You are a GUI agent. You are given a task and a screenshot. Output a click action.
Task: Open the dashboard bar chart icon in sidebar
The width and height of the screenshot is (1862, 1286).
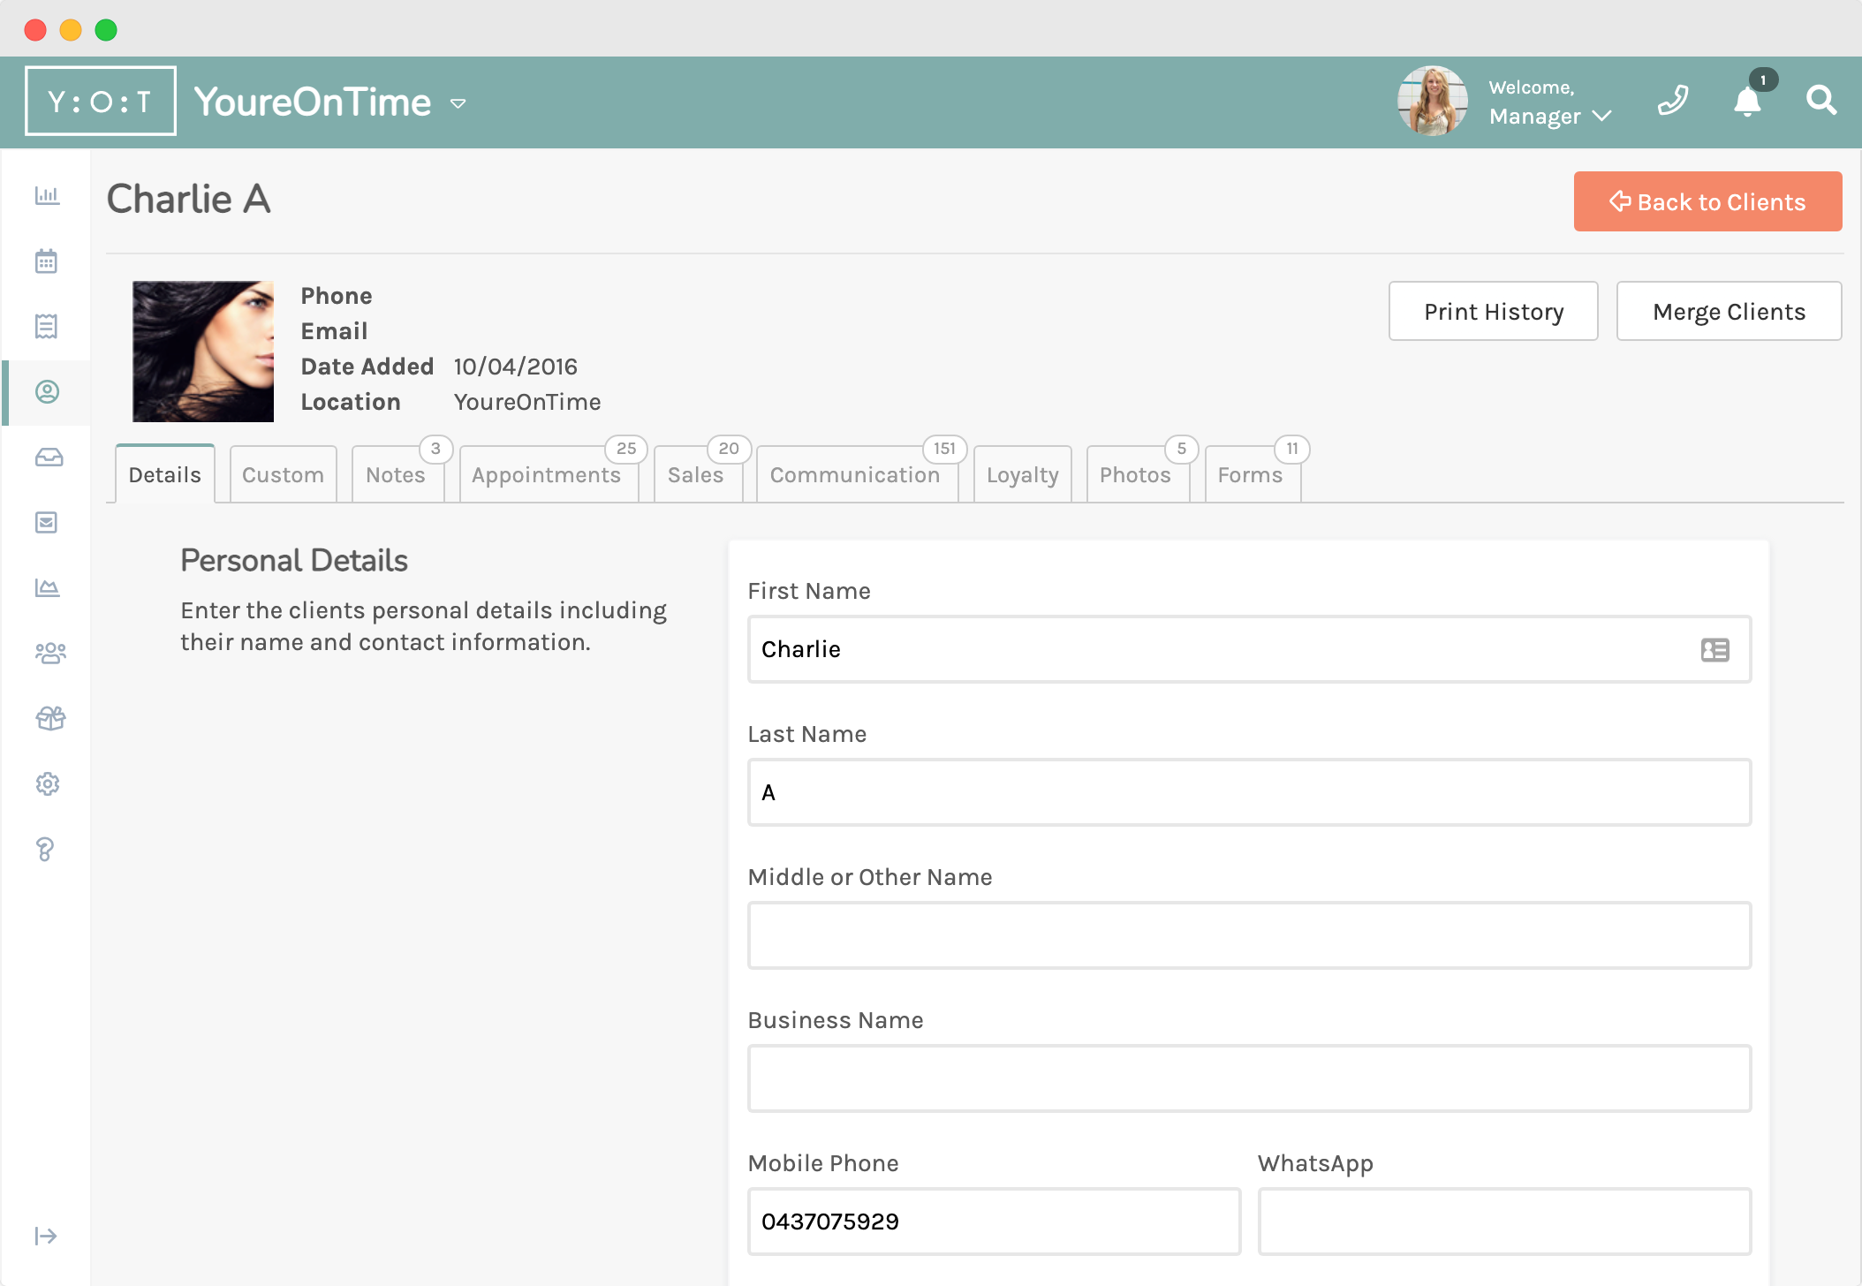(47, 195)
